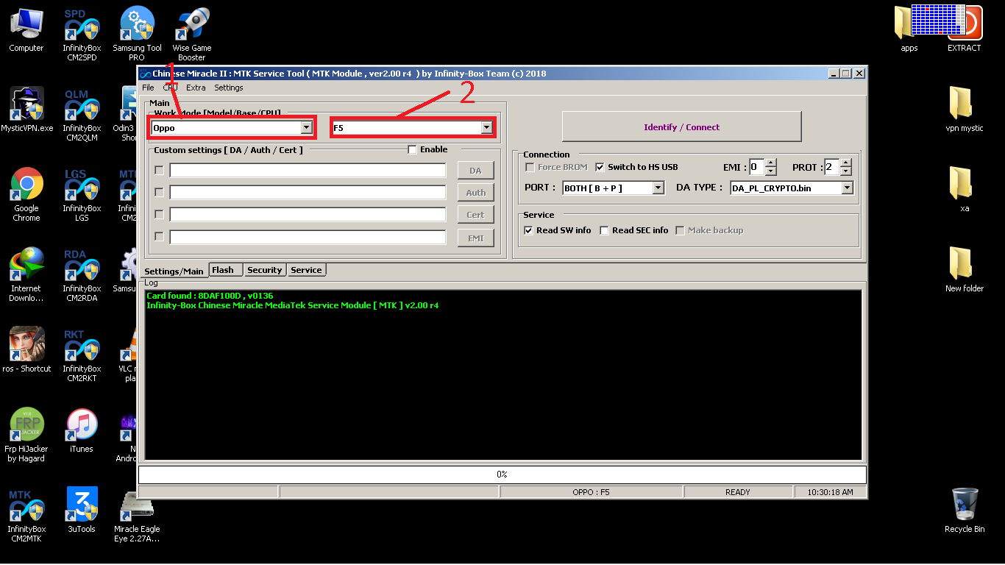Open the EXTRACT desktop icon
Screen dimensions: 1005x565
(x=965, y=29)
